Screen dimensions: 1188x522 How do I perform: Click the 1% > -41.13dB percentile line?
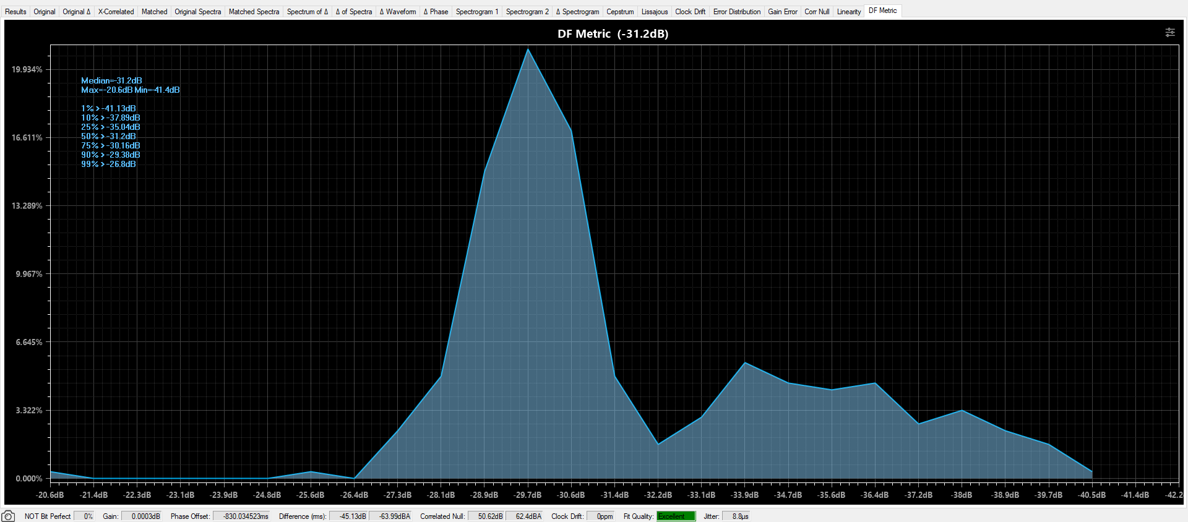(108, 108)
